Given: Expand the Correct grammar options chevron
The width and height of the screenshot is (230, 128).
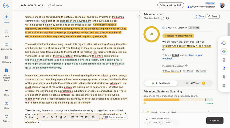Looking at the screenshot, I should [125, 117].
